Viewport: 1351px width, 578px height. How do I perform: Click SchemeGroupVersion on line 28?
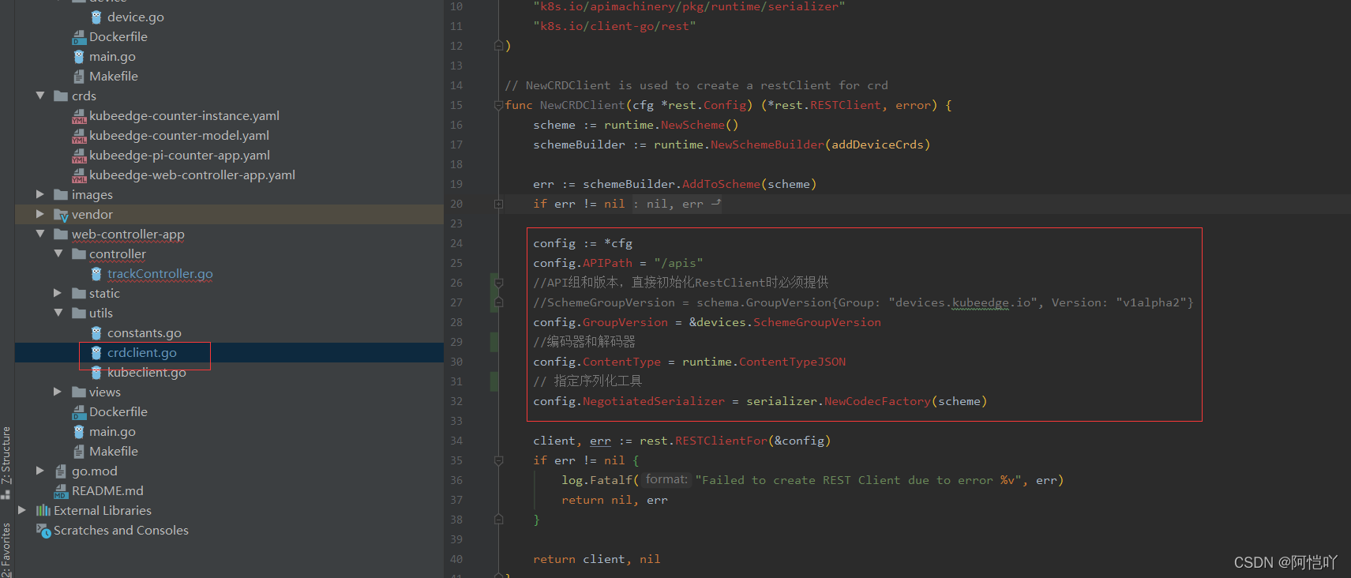pos(817,322)
